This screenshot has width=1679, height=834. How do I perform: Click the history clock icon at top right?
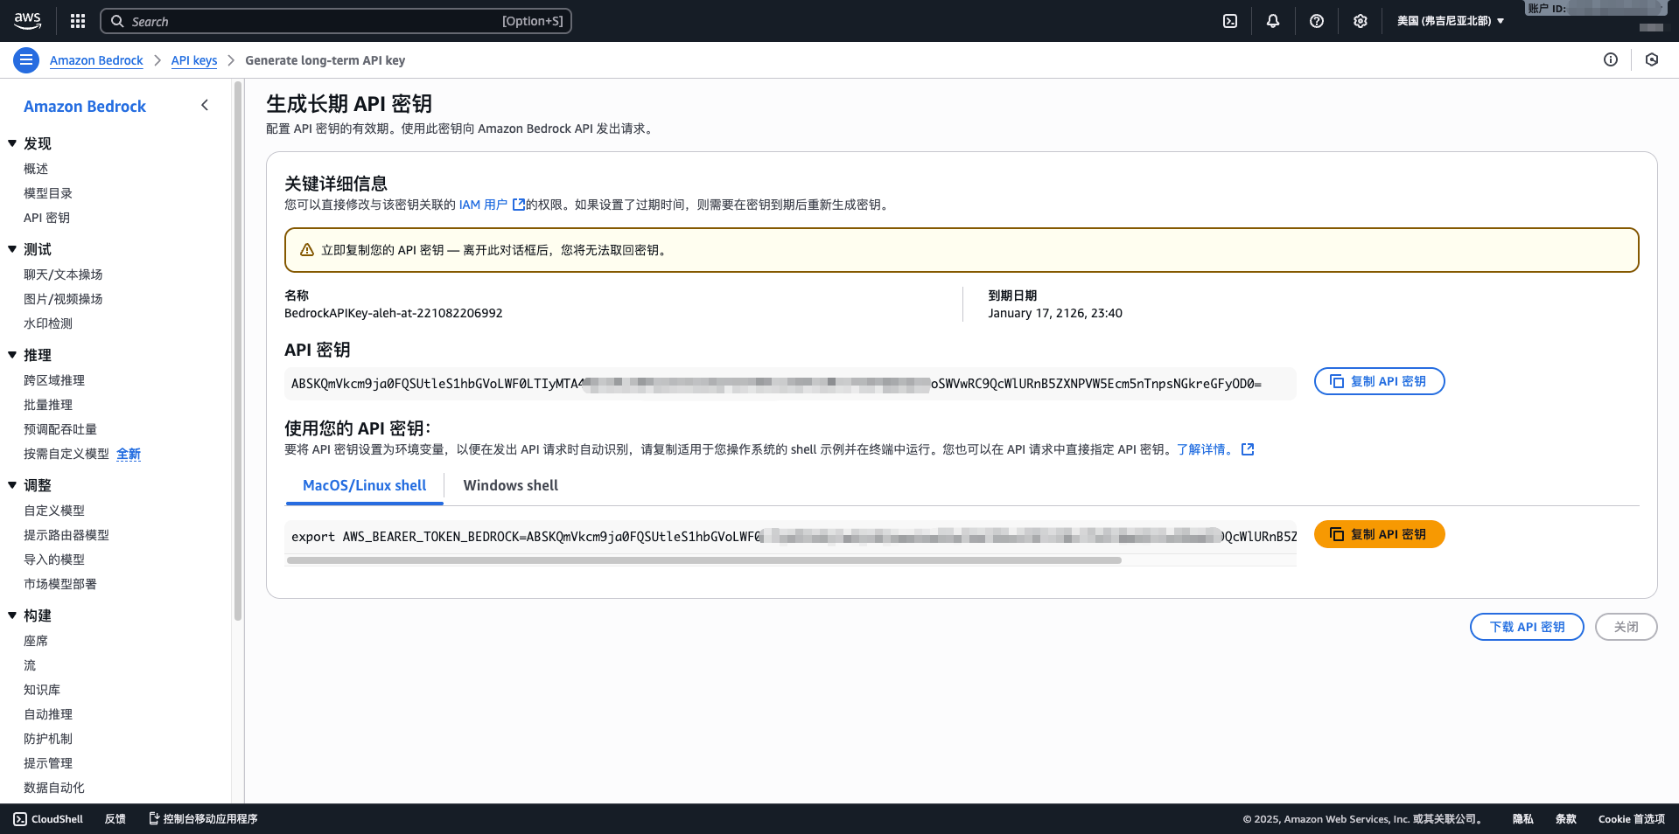(1652, 59)
